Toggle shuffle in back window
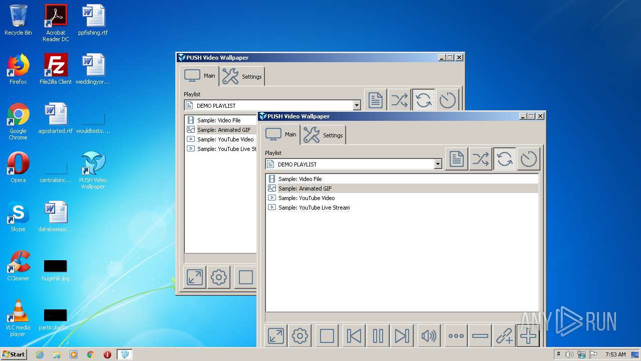This screenshot has width=641, height=361. 400,101
